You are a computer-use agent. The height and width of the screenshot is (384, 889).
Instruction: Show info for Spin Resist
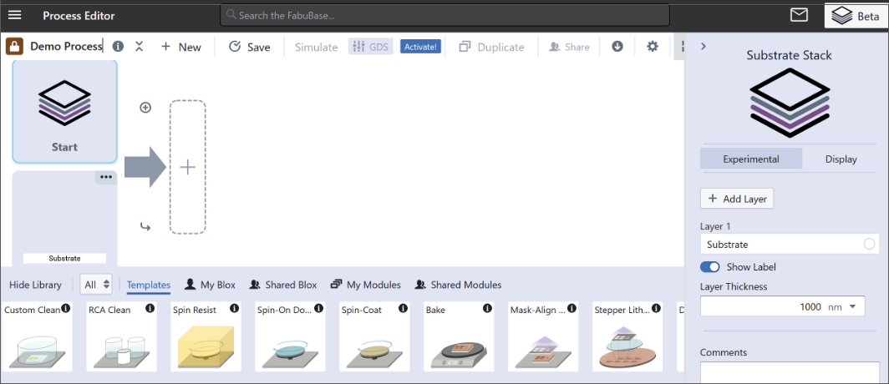pyautogui.click(x=234, y=309)
